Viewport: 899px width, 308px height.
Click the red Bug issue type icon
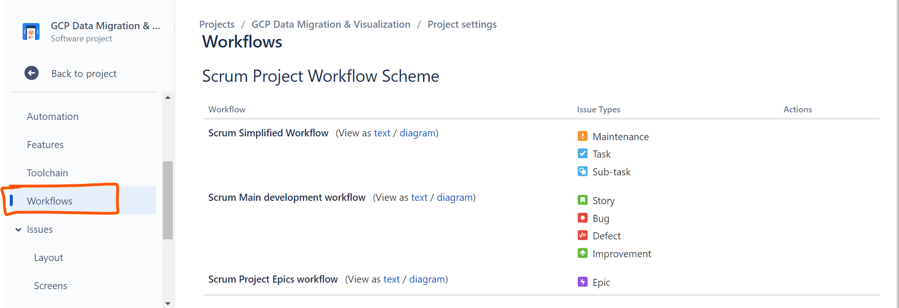tap(583, 218)
